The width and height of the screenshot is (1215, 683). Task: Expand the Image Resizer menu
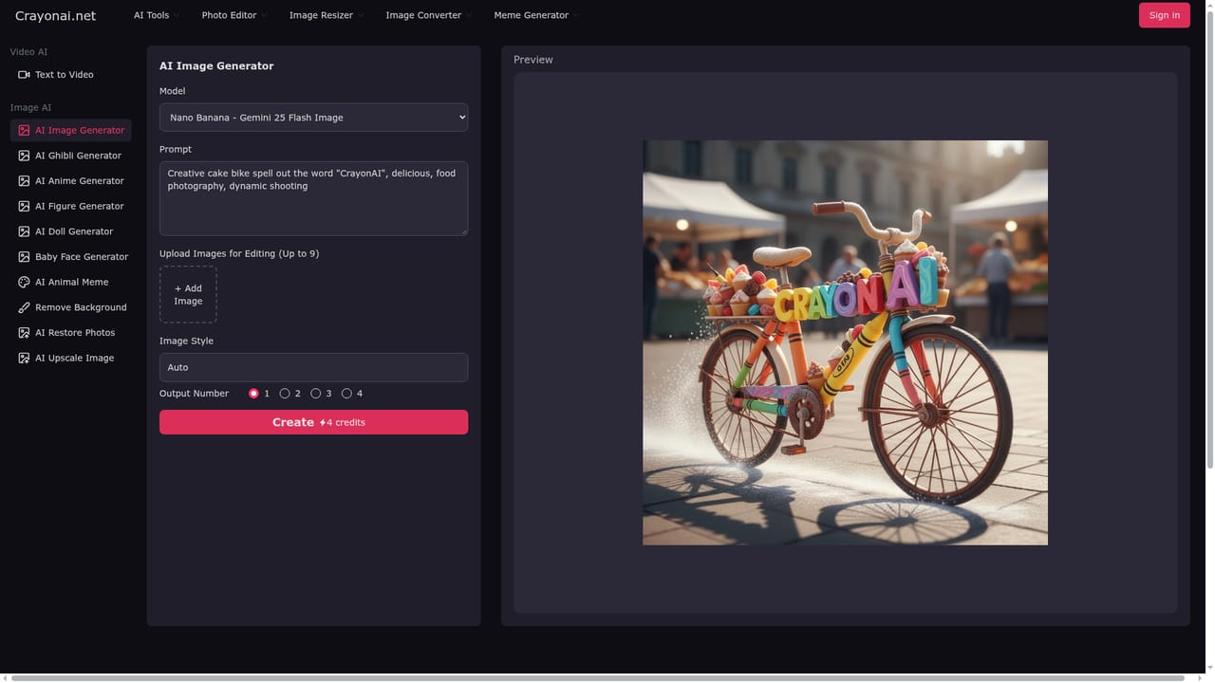(x=326, y=15)
